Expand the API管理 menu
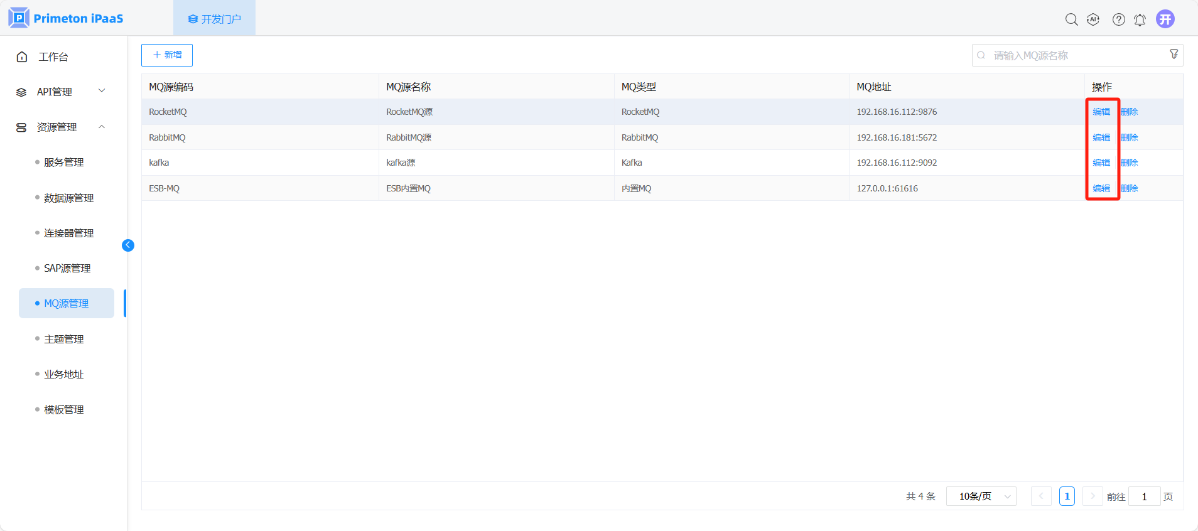This screenshot has width=1198, height=531. [x=61, y=92]
